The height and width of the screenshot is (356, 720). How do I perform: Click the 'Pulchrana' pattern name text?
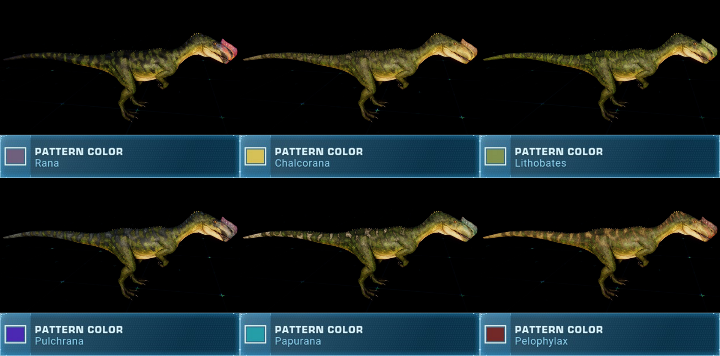(x=59, y=341)
